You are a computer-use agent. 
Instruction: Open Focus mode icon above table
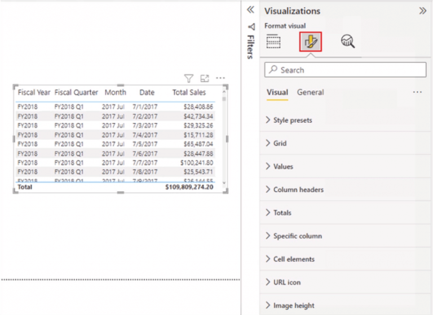(x=205, y=78)
